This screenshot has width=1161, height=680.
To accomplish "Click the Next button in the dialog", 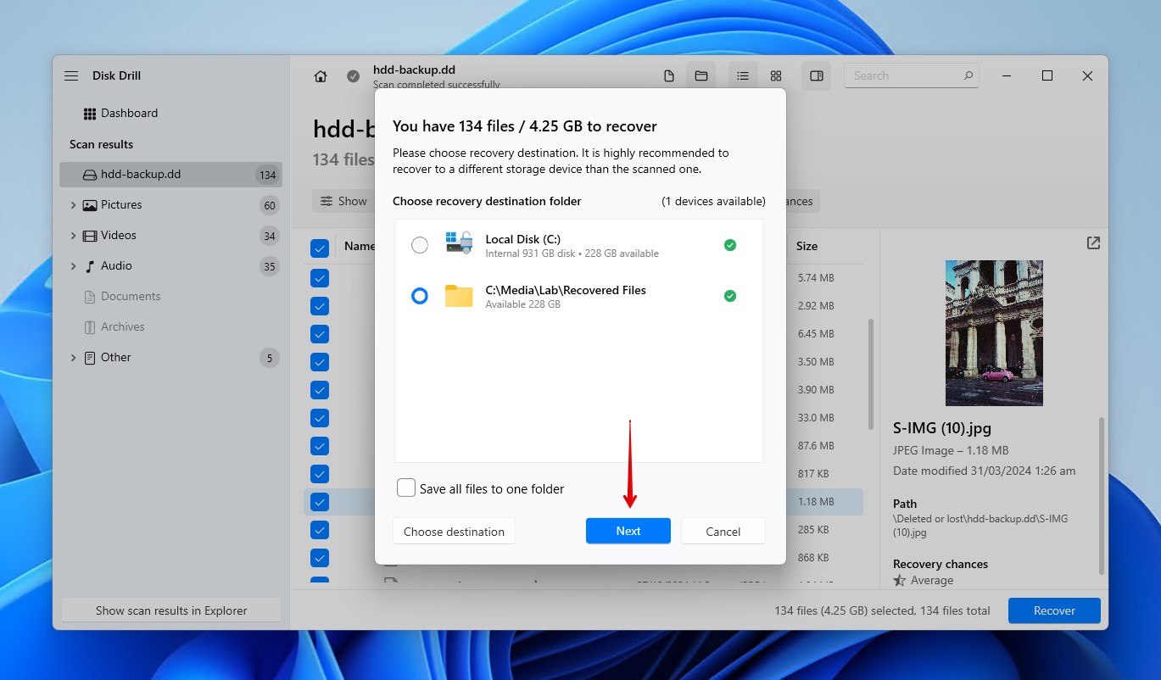I will click(628, 531).
